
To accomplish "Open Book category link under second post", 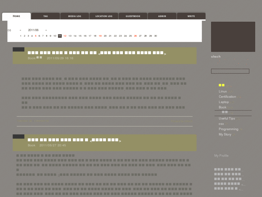I will [32, 145].
